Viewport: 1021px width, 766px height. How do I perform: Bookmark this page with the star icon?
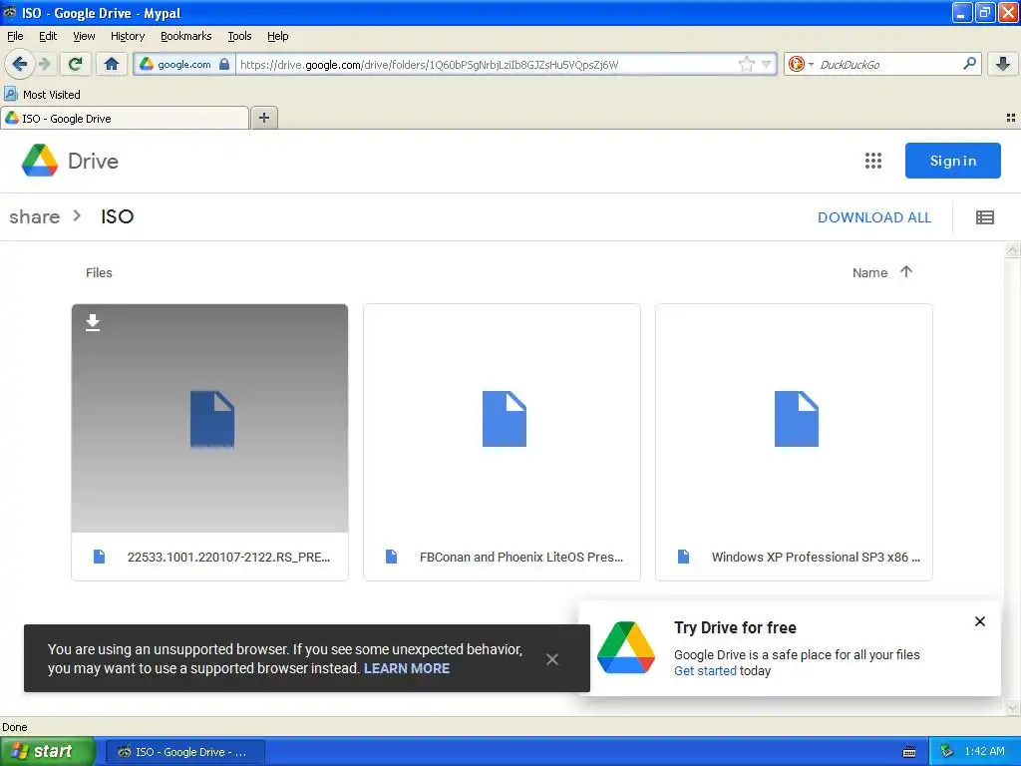(746, 64)
